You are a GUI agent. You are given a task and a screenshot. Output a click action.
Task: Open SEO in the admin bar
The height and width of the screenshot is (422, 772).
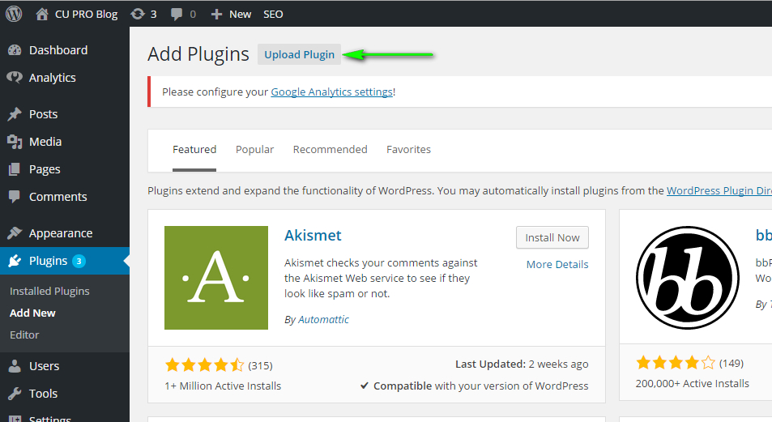[x=273, y=15]
